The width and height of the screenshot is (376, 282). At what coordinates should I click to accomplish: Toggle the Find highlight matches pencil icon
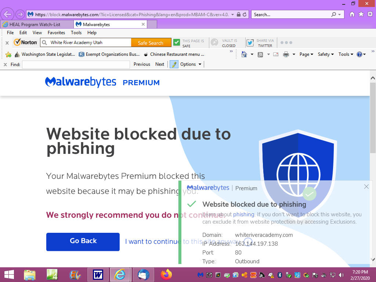pos(174,64)
